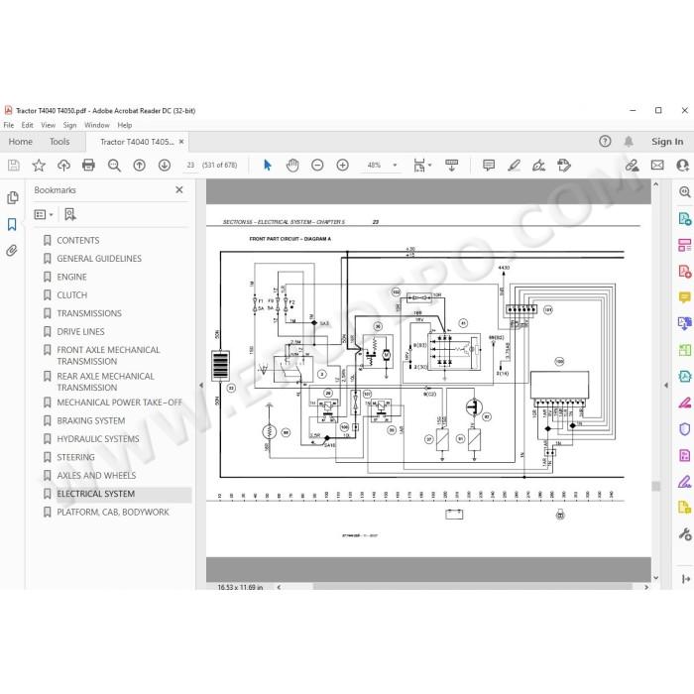The image size is (694, 694).
Task: Close the Bookmarks panel
Action: tap(179, 190)
